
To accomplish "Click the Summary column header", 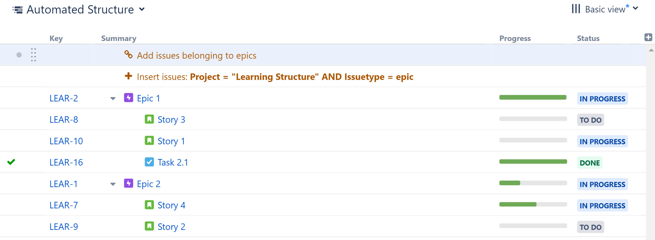I will click(x=118, y=38).
